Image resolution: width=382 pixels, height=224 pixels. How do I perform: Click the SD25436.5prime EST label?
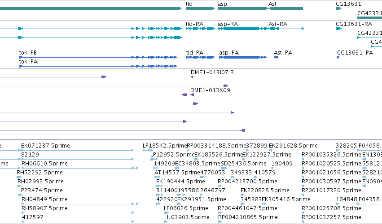[x=244, y=164]
